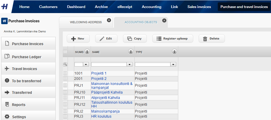Click the pencil Edit icon
Image resolution: width=271 pixels, height=120 pixels.
[x=102, y=39]
